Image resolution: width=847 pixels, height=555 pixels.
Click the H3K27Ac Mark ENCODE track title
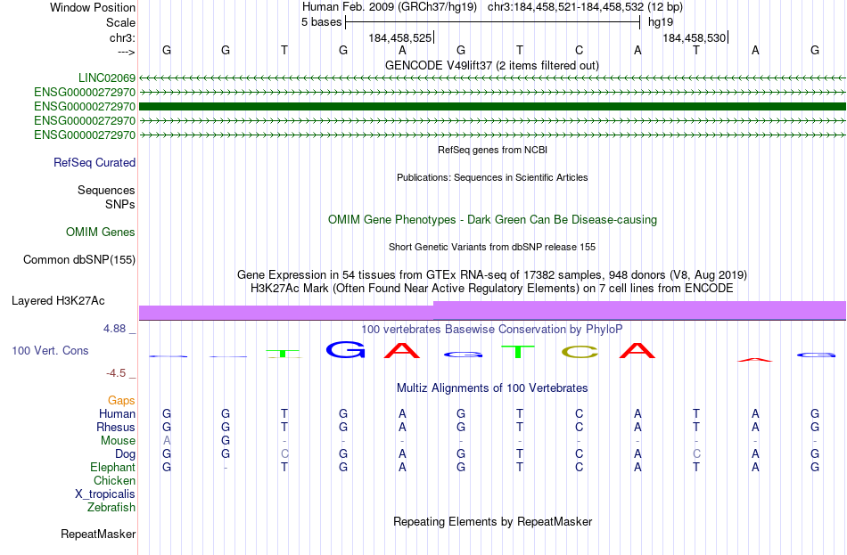tap(492, 289)
